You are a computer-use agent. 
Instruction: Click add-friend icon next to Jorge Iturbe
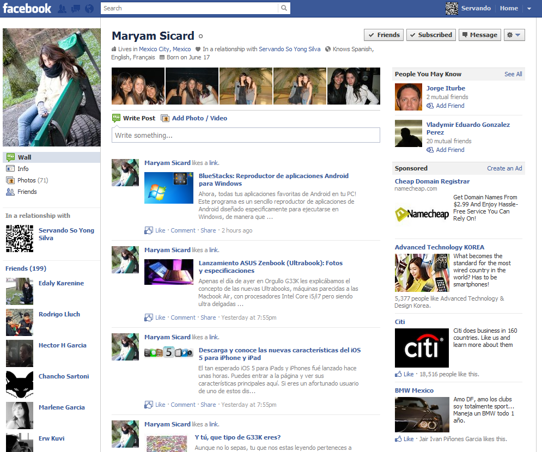pos(430,106)
